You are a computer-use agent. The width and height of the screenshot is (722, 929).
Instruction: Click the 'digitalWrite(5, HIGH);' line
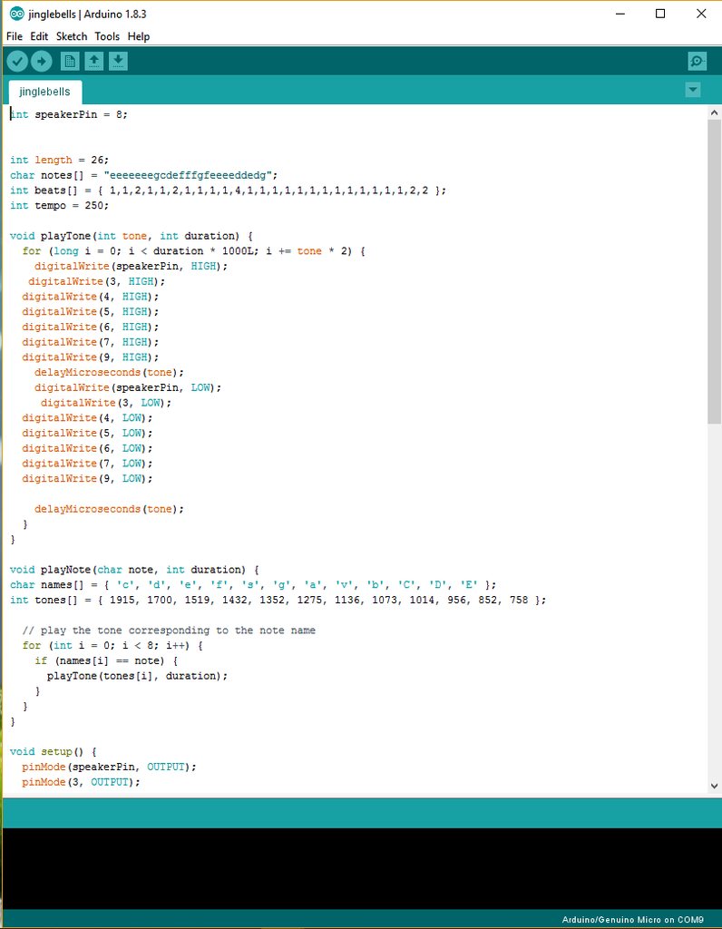tap(91, 312)
